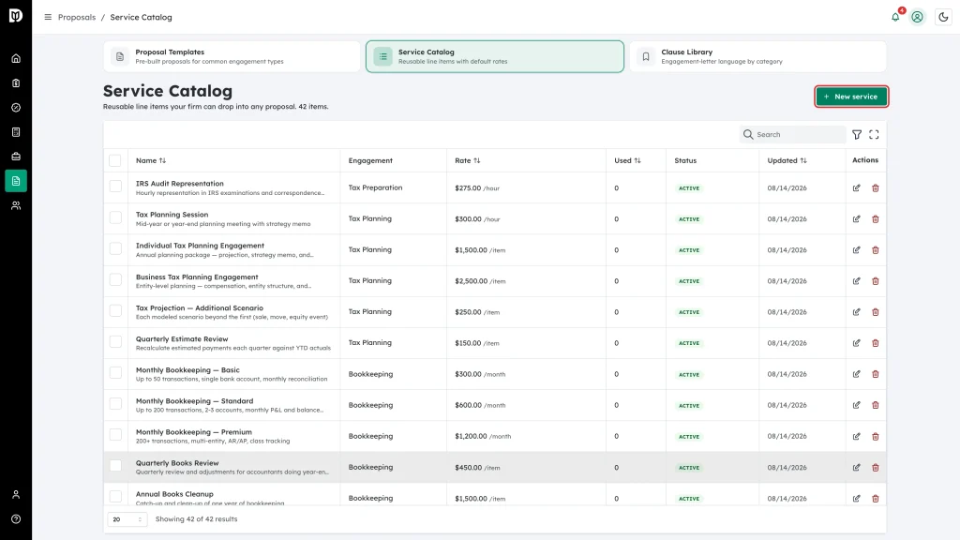Click ACTIVE badge on Monthly Bookkeeping — Premium
The height and width of the screenshot is (540, 960).
pos(689,437)
